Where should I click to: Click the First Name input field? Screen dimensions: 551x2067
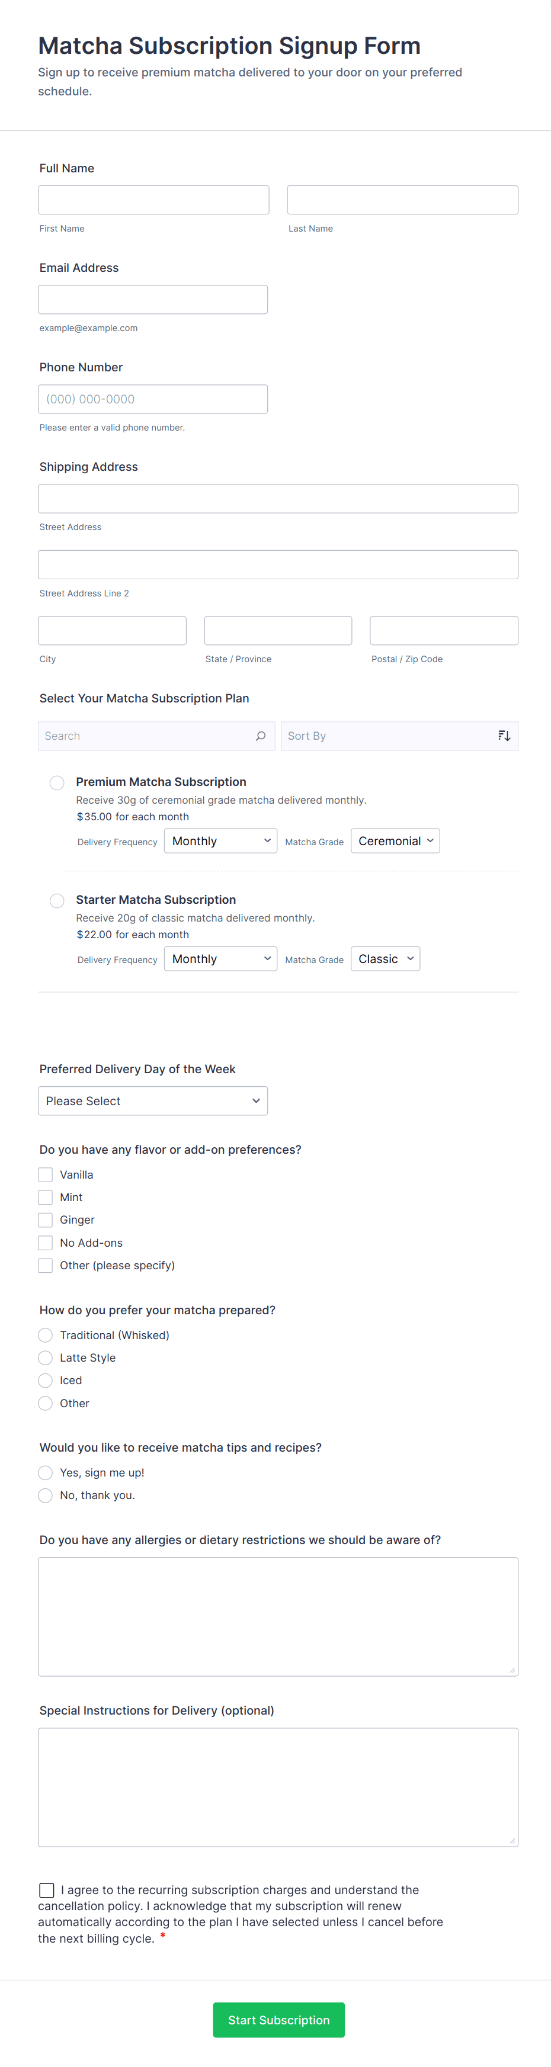pyautogui.click(x=153, y=200)
